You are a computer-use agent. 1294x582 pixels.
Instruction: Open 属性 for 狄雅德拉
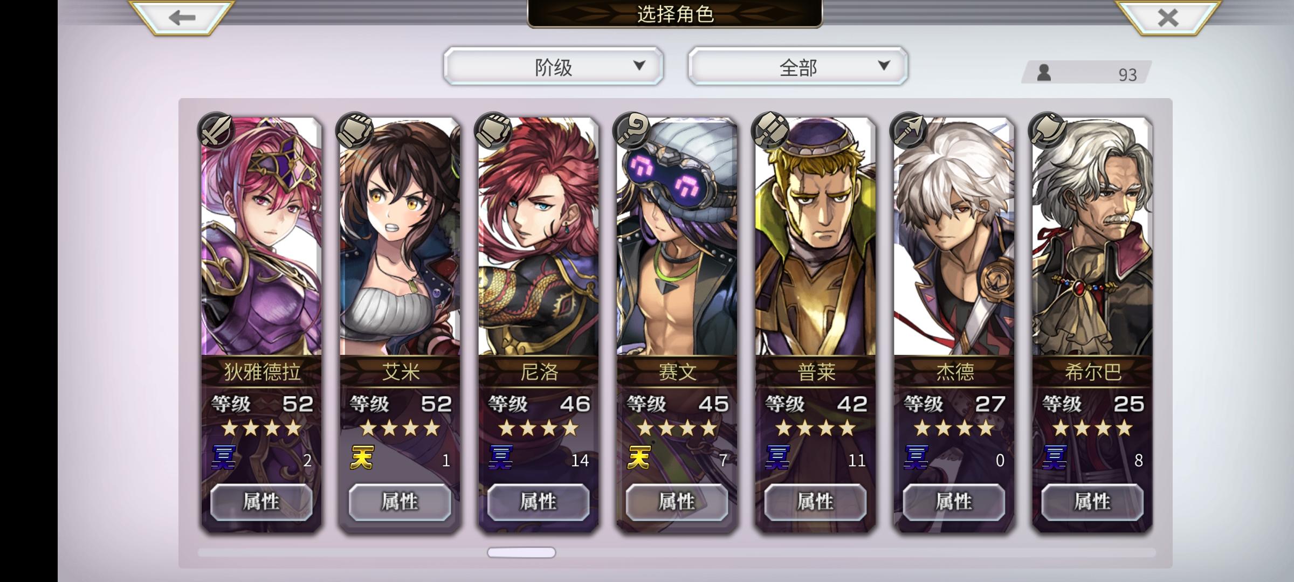click(x=261, y=502)
